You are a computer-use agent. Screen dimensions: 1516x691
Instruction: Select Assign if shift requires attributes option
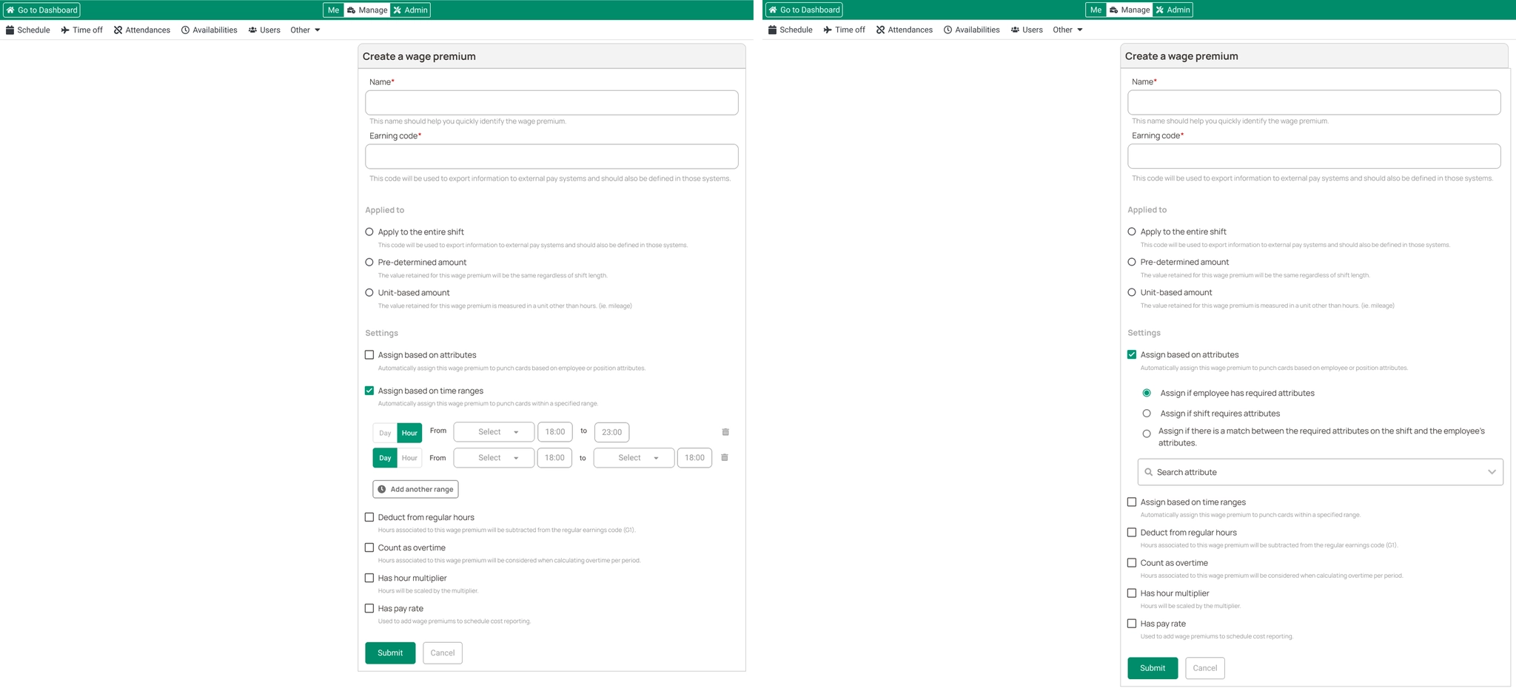pyautogui.click(x=1147, y=414)
